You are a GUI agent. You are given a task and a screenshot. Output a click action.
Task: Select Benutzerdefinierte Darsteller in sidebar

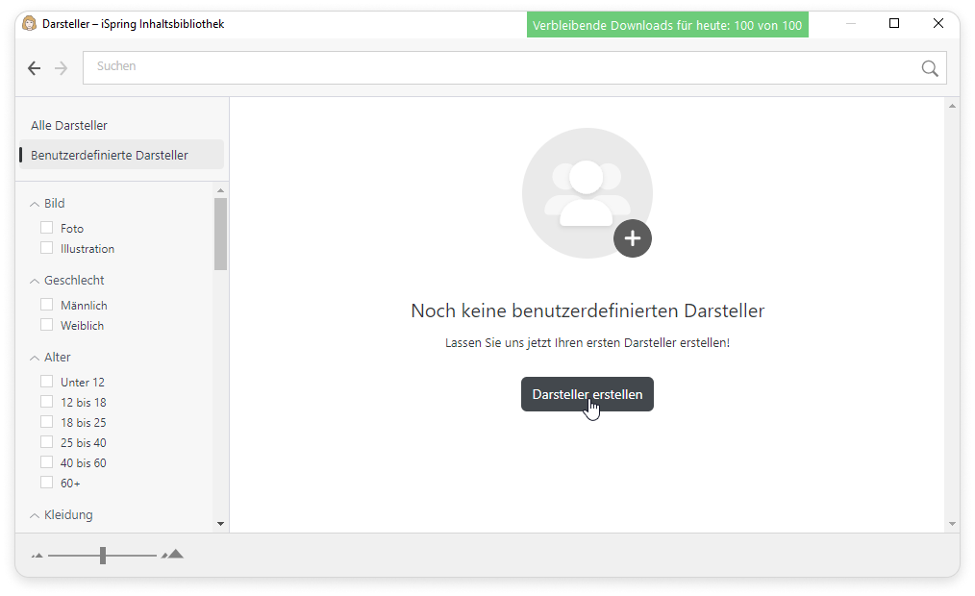[x=110, y=155]
